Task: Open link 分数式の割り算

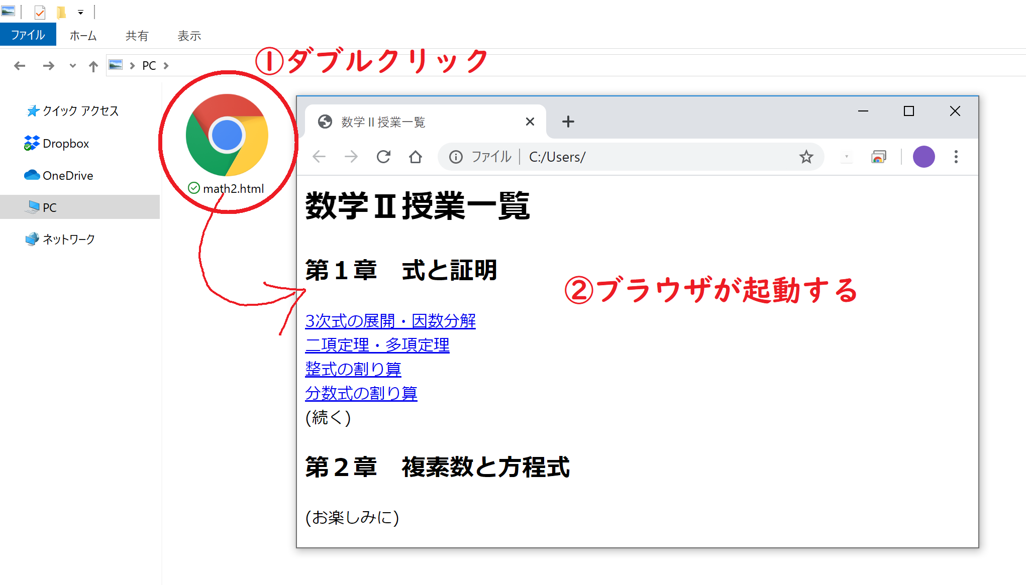Action: (361, 393)
